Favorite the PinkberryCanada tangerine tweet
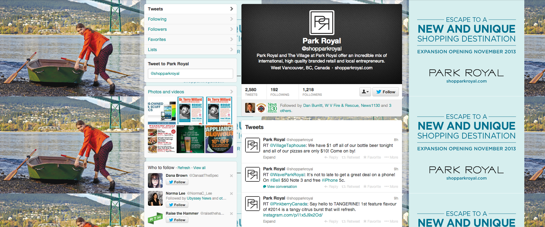 372,221
